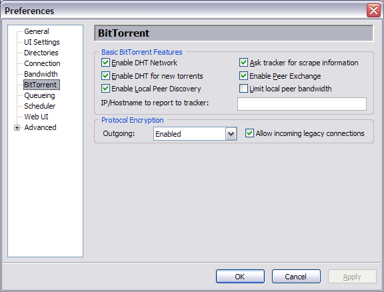Toggle Allow incoming legacy connections
This screenshot has height=292, width=384.
(x=249, y=133)
